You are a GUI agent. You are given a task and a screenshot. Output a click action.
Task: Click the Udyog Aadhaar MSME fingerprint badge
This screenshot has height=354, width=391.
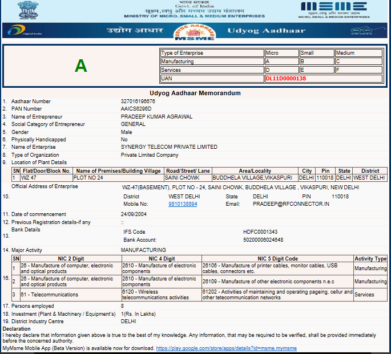pos(195,32)
